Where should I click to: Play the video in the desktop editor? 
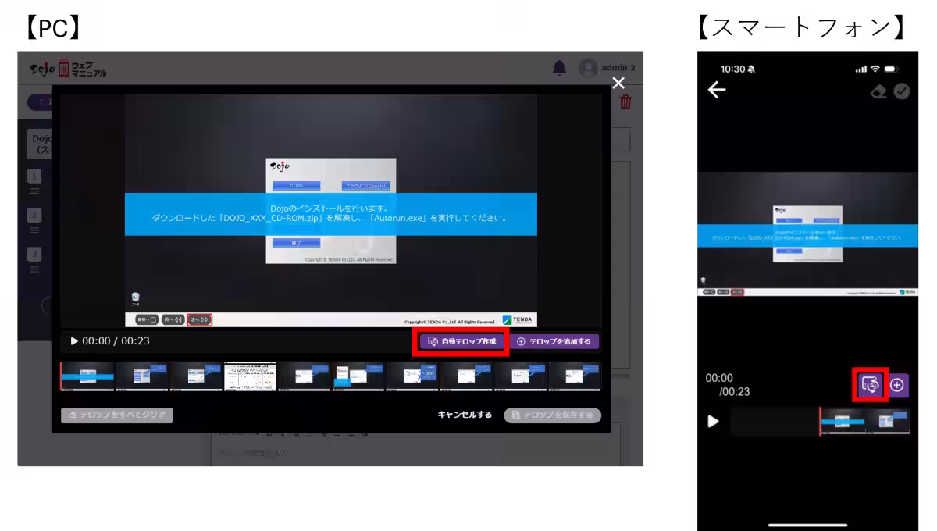tap(74, 341)
